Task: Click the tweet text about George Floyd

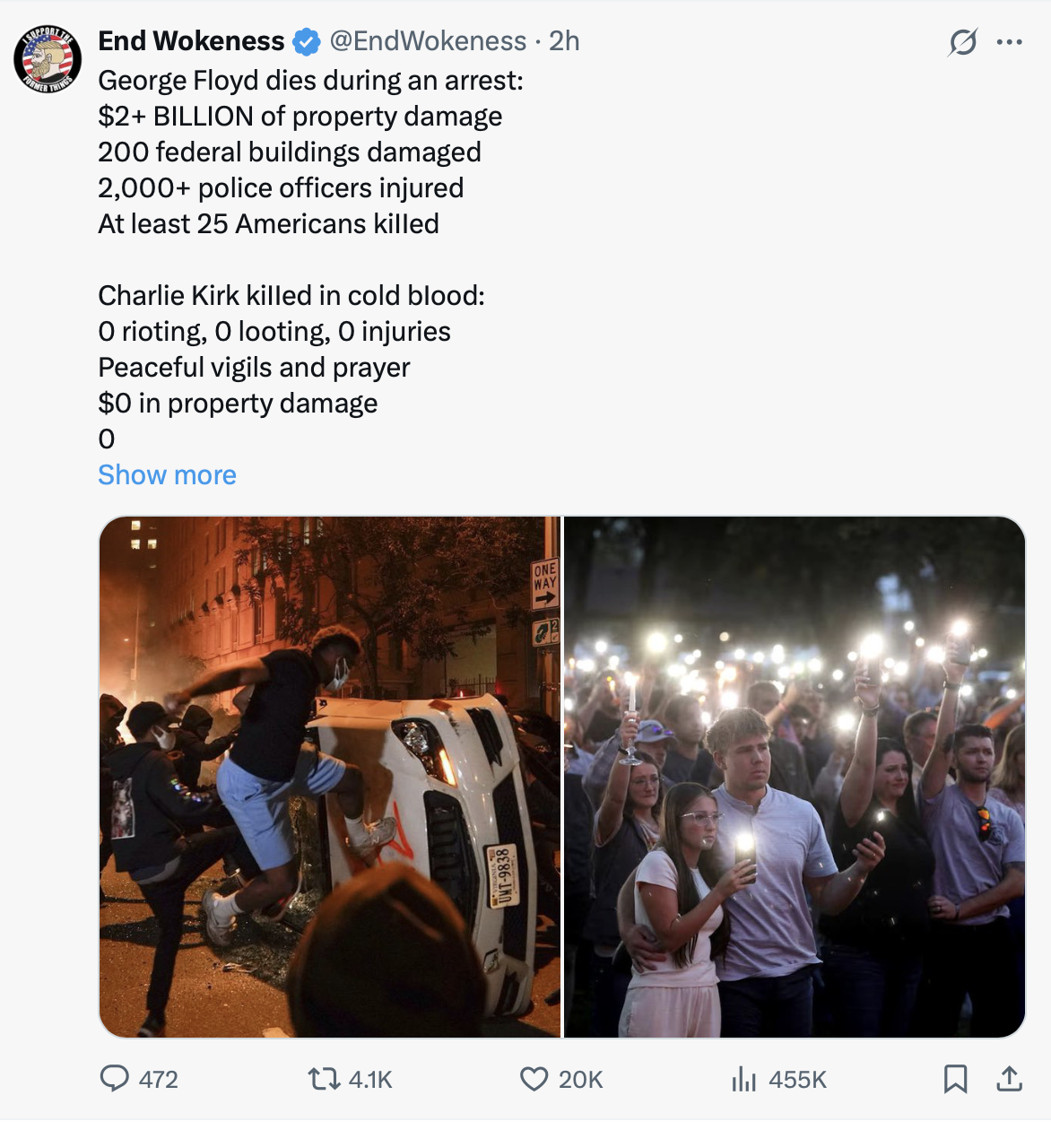Action: (x=310, y=81)
